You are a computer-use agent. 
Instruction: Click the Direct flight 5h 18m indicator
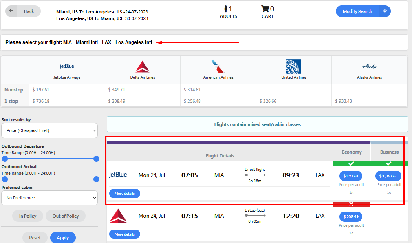(255, 175)
